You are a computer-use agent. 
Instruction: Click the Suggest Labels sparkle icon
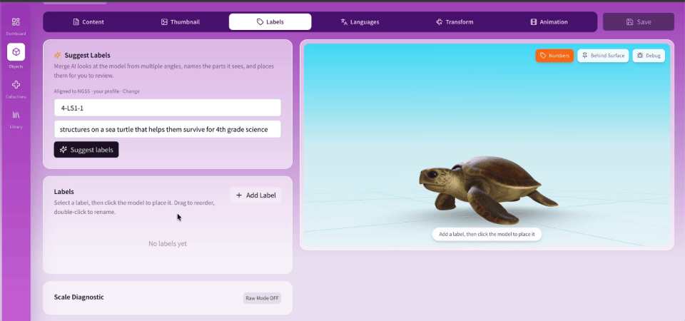tap(57, 56)
